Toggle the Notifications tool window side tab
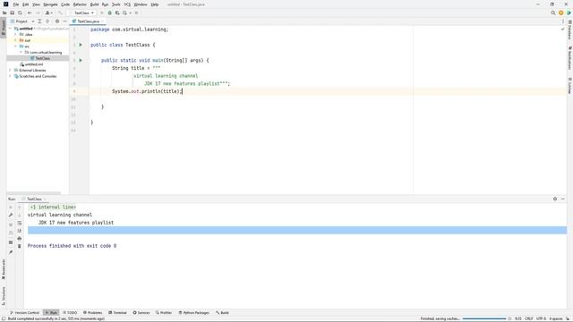 (569, 58)
